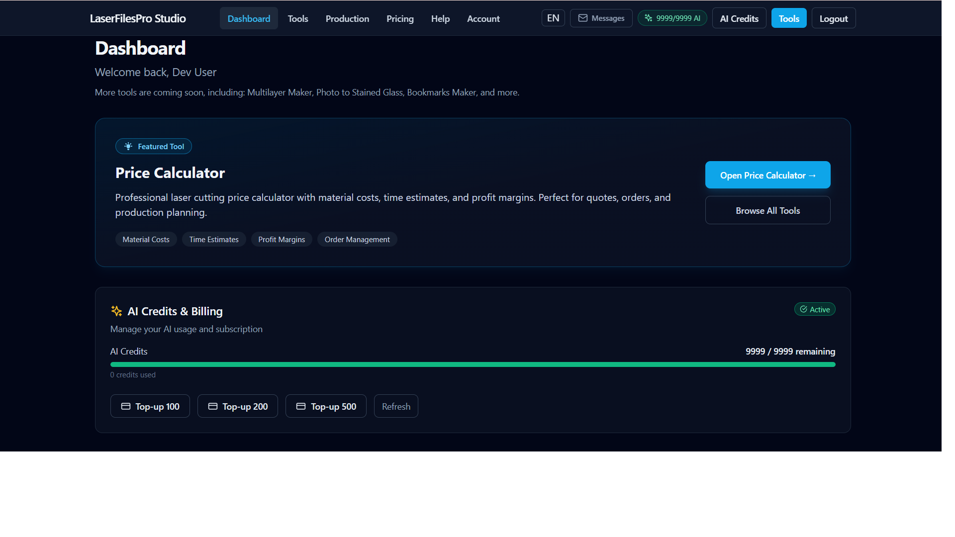Viewport: 955px width, 537px height.
Task: Open Price Calculator button
Action: coord(767,175)
